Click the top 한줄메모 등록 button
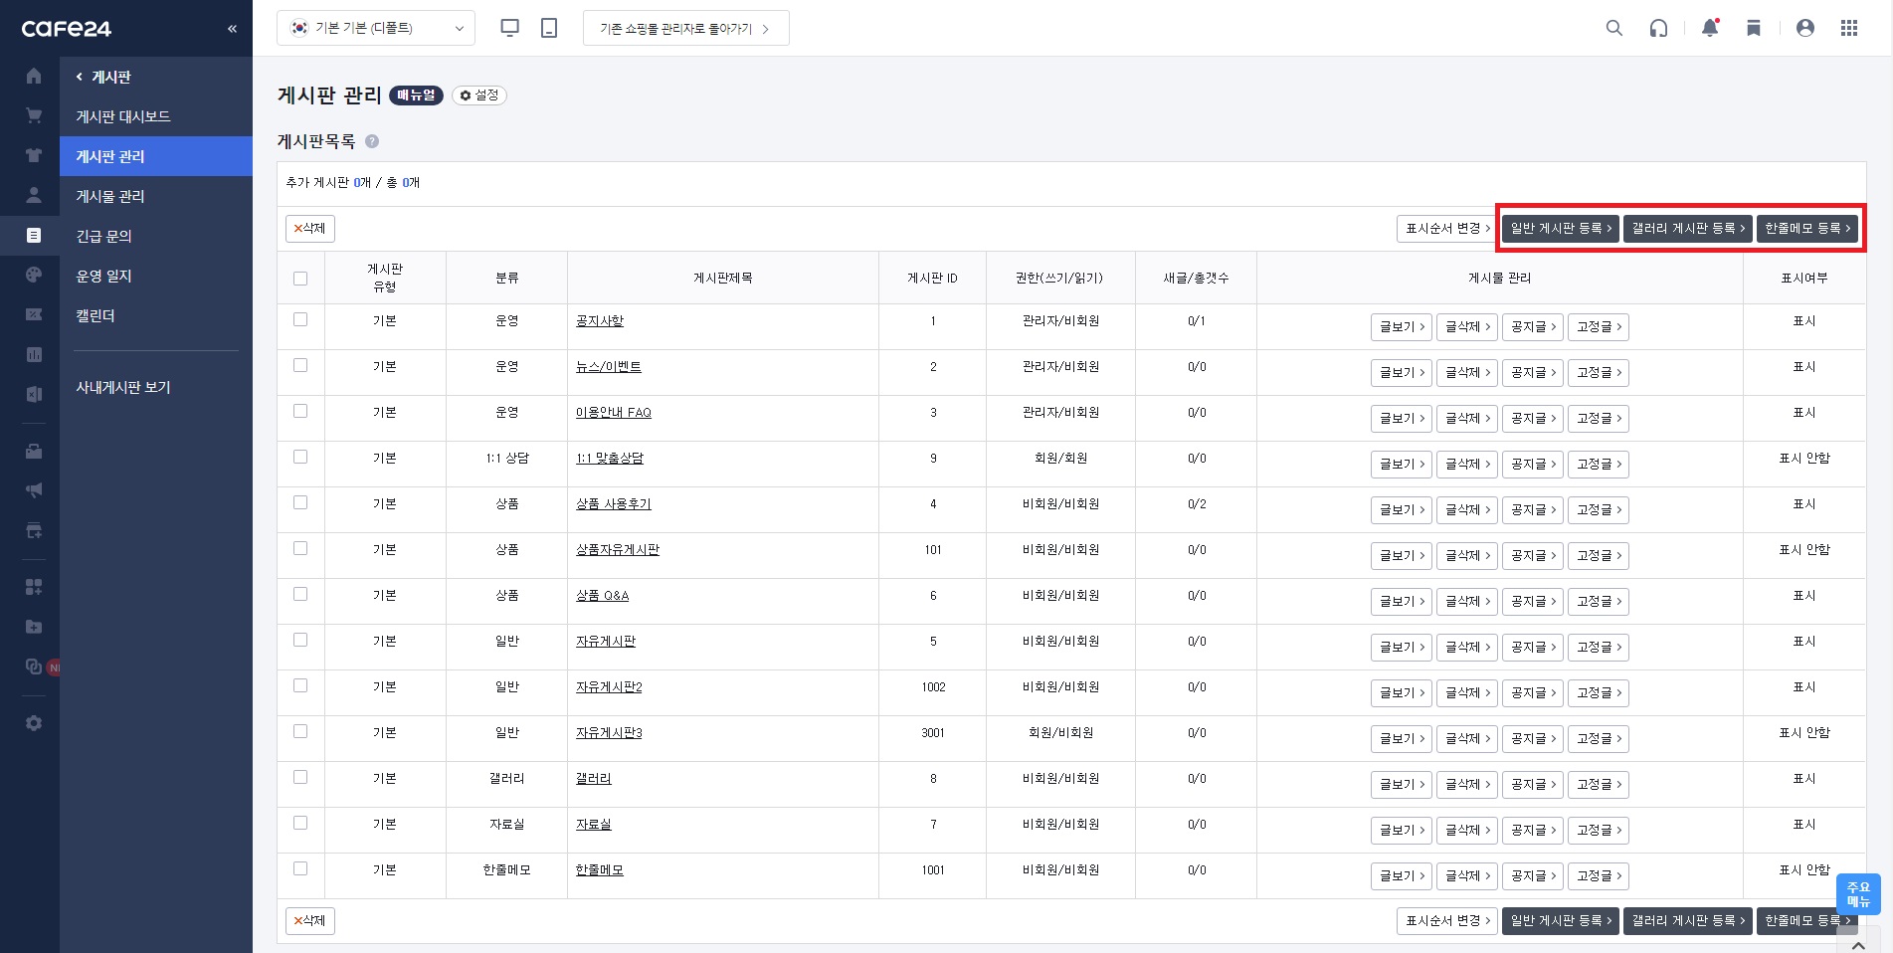This screenshot has width=1893, height=953. point(1807,228)
